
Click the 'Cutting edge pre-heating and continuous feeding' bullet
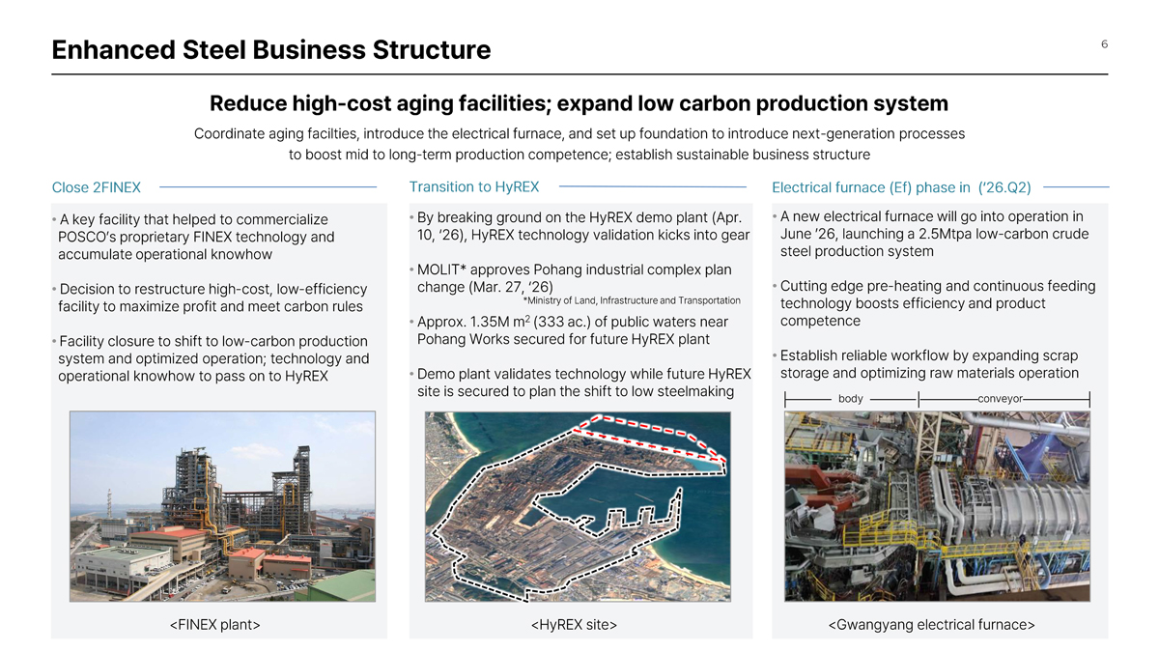[934, 303]
